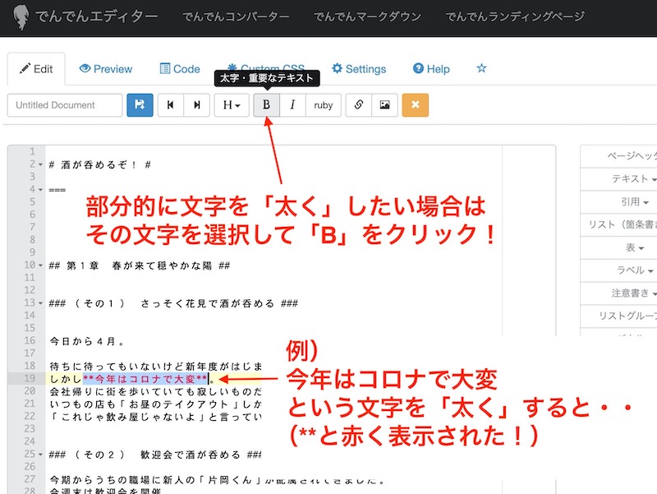Switch to the Preview tab

click(x=105, y=69)
